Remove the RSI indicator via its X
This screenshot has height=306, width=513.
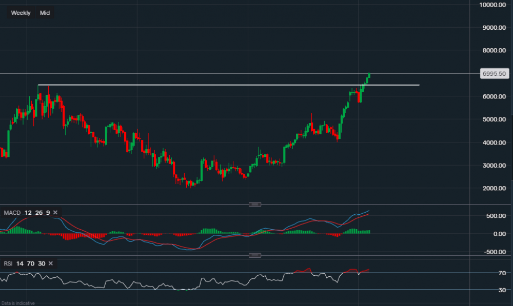coord(50,263)
